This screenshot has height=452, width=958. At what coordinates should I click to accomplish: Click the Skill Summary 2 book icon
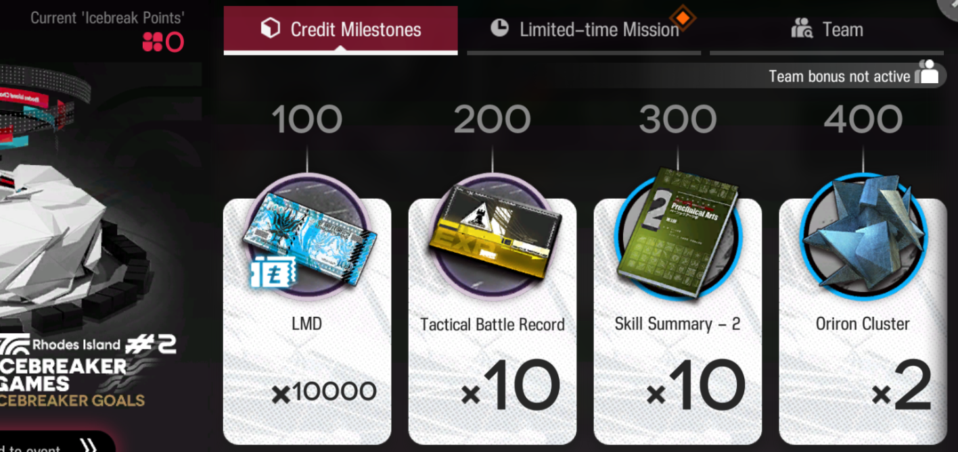677,233
